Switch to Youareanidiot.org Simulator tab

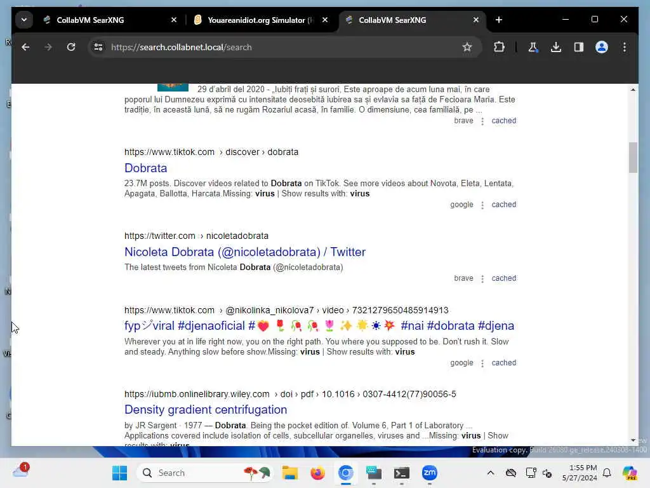click(x=260, y=20)
